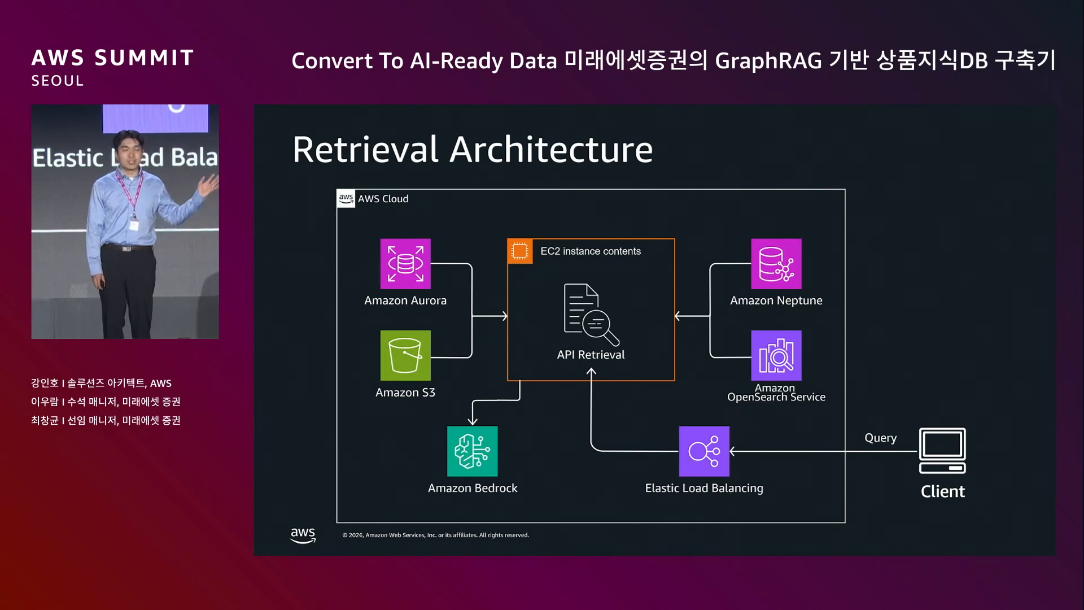Click the Amazon OpenSearch Service icon
Image resolution: width=1084 pixels, height=610 pixels.
tap(776, 355)
